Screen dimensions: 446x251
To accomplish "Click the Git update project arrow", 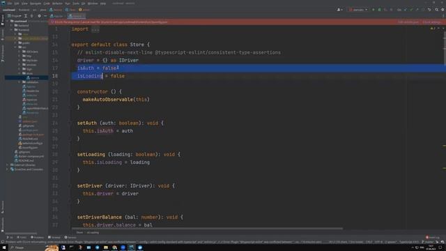I will tap(406, 10).
